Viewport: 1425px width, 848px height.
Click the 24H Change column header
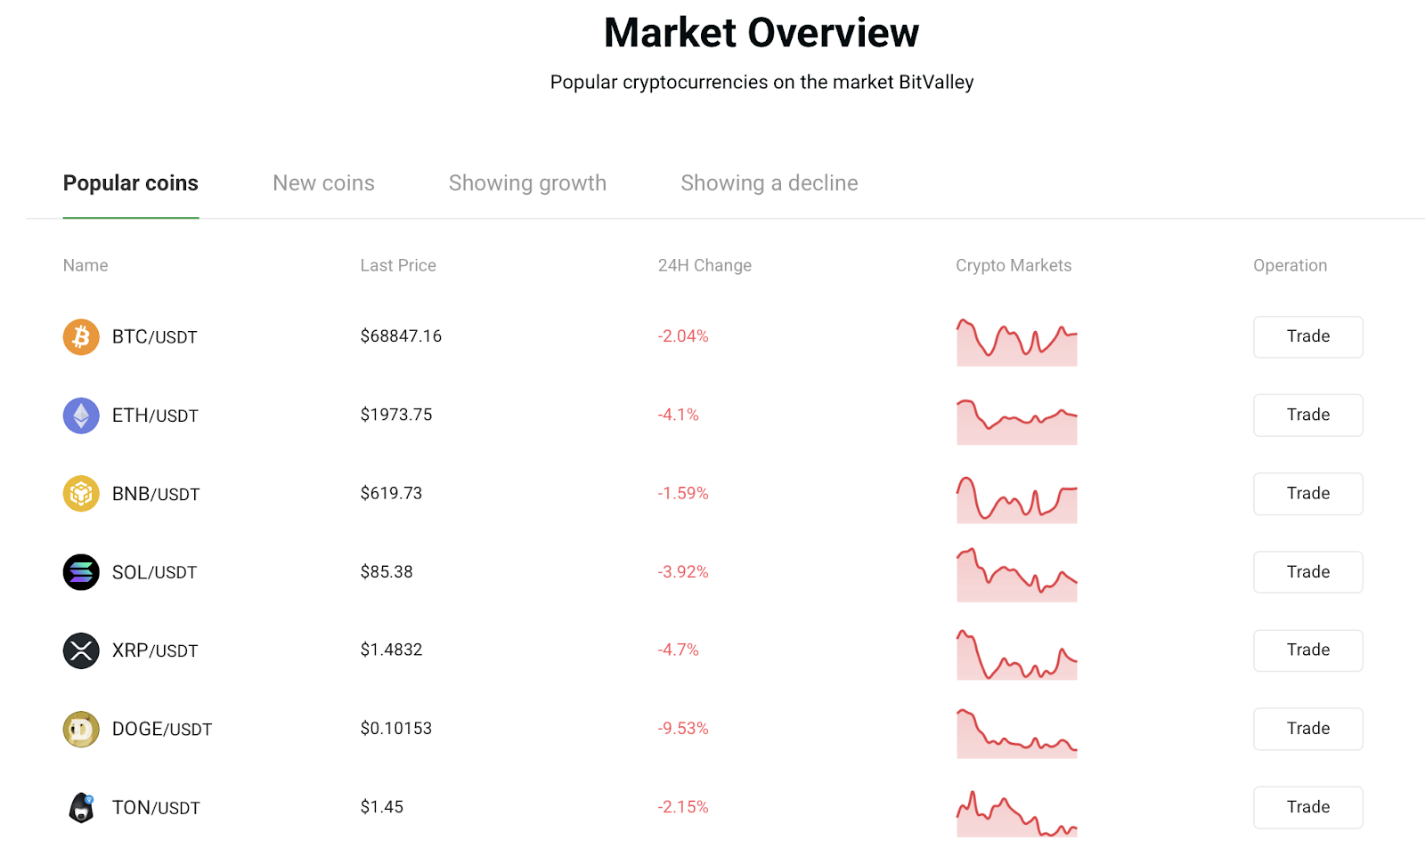(x=704, y=265)
